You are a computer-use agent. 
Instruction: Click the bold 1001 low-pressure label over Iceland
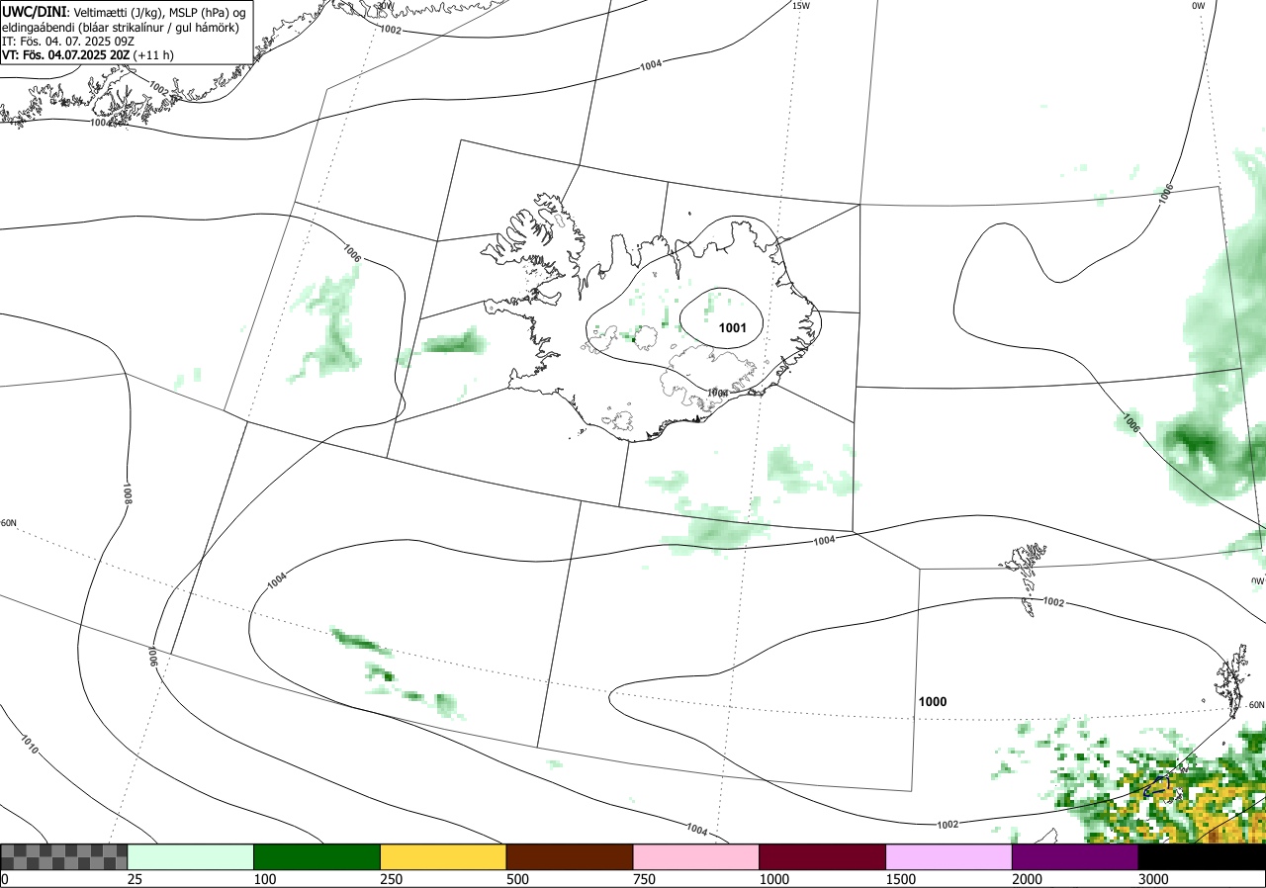point(733,328)
